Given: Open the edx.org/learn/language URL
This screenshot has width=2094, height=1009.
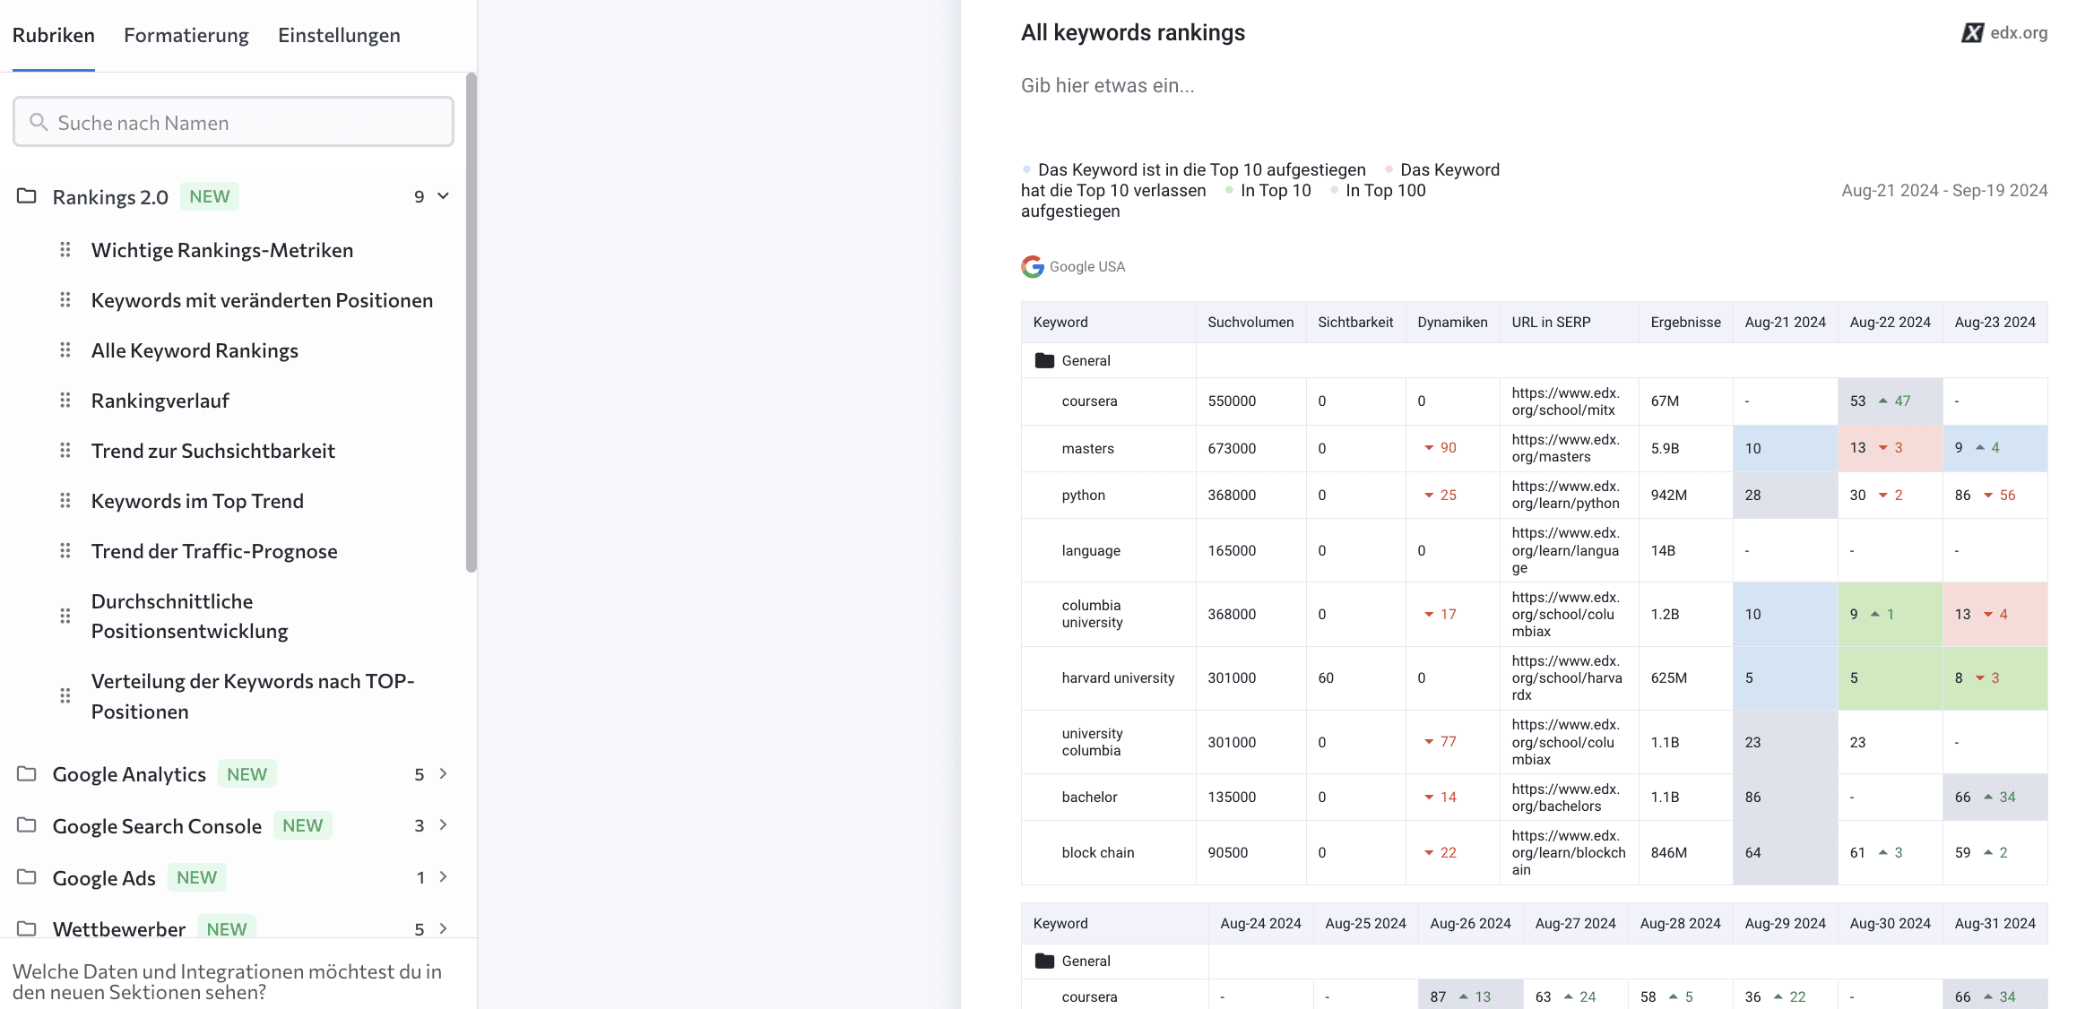Looking at the screenshot, I should pyautogui.click(x=1565, y=550).
